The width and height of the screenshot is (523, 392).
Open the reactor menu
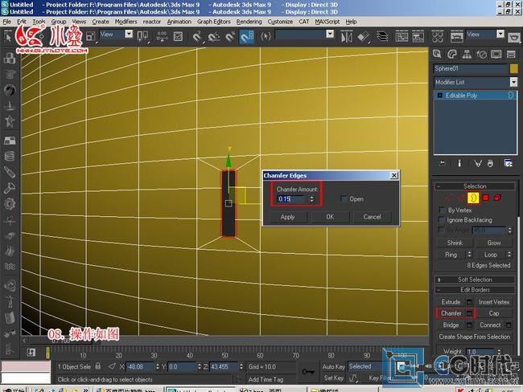tap(152, 22)
